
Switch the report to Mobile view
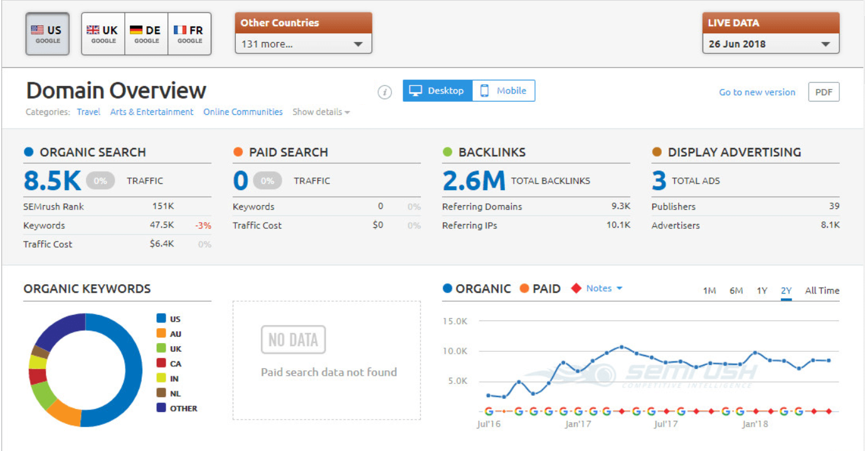(504, 90)
